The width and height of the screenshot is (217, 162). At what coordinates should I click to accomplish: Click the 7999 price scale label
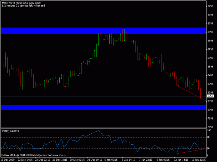pyautogui.click(x=210, y=118)
